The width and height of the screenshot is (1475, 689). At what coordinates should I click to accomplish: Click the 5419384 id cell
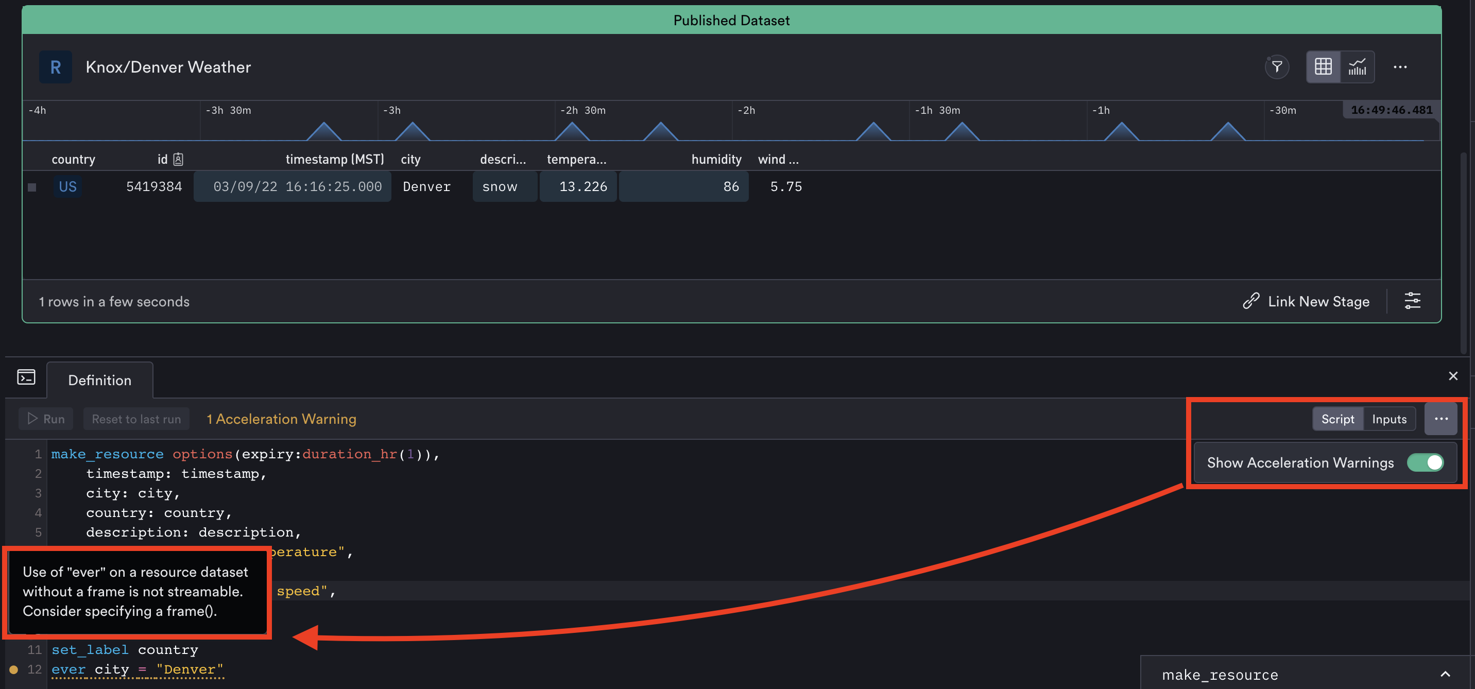click(x=154, y=187)
